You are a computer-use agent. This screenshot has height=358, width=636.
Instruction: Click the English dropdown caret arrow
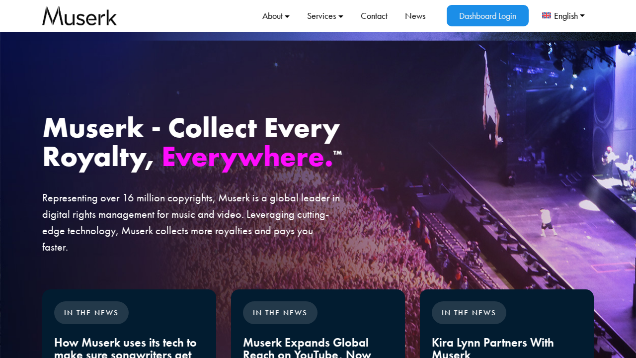pyautogui.click(x=582, y=16)
